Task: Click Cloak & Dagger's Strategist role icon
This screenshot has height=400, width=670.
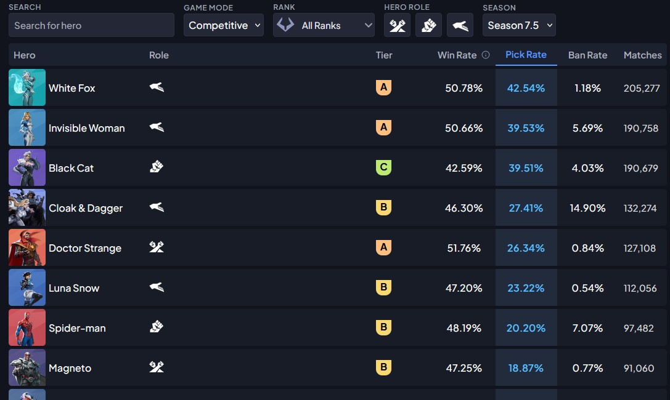Action: pos(157,207)
